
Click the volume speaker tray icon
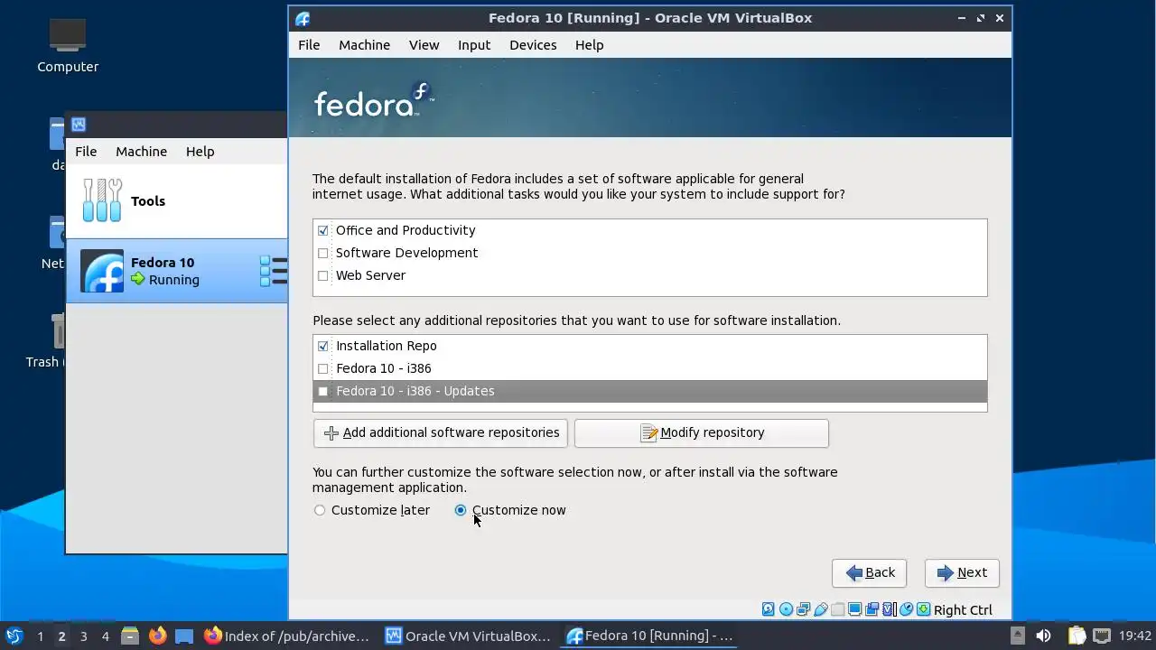(x=1043, y=636)
